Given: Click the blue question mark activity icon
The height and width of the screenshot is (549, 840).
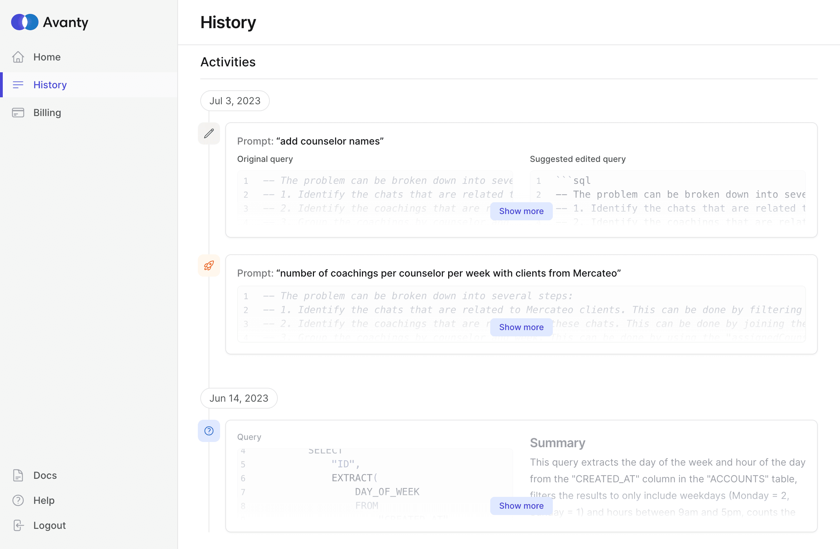Looking at the screenshot, I should point(209,431).
